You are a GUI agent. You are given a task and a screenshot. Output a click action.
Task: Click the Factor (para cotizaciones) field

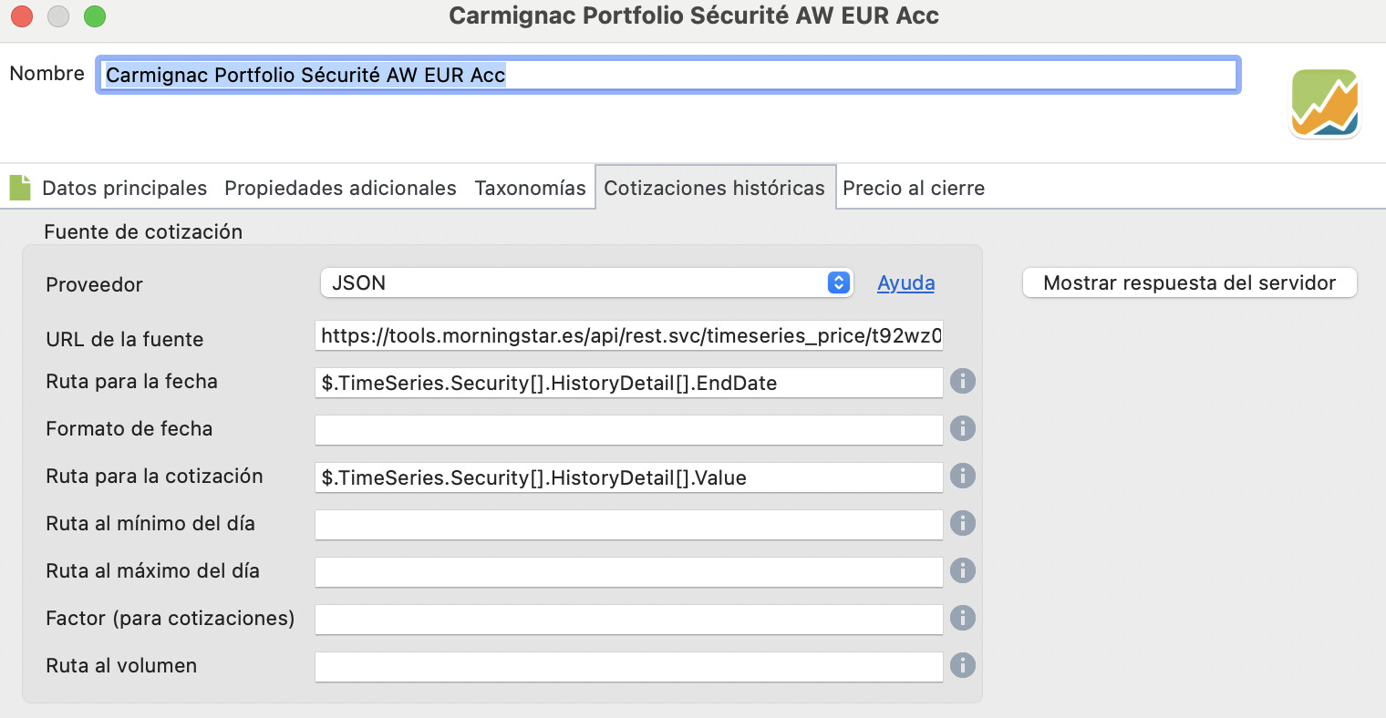(x=628, y=620)
